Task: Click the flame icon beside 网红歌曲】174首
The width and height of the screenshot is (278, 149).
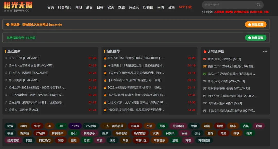Action: (105, 65)
